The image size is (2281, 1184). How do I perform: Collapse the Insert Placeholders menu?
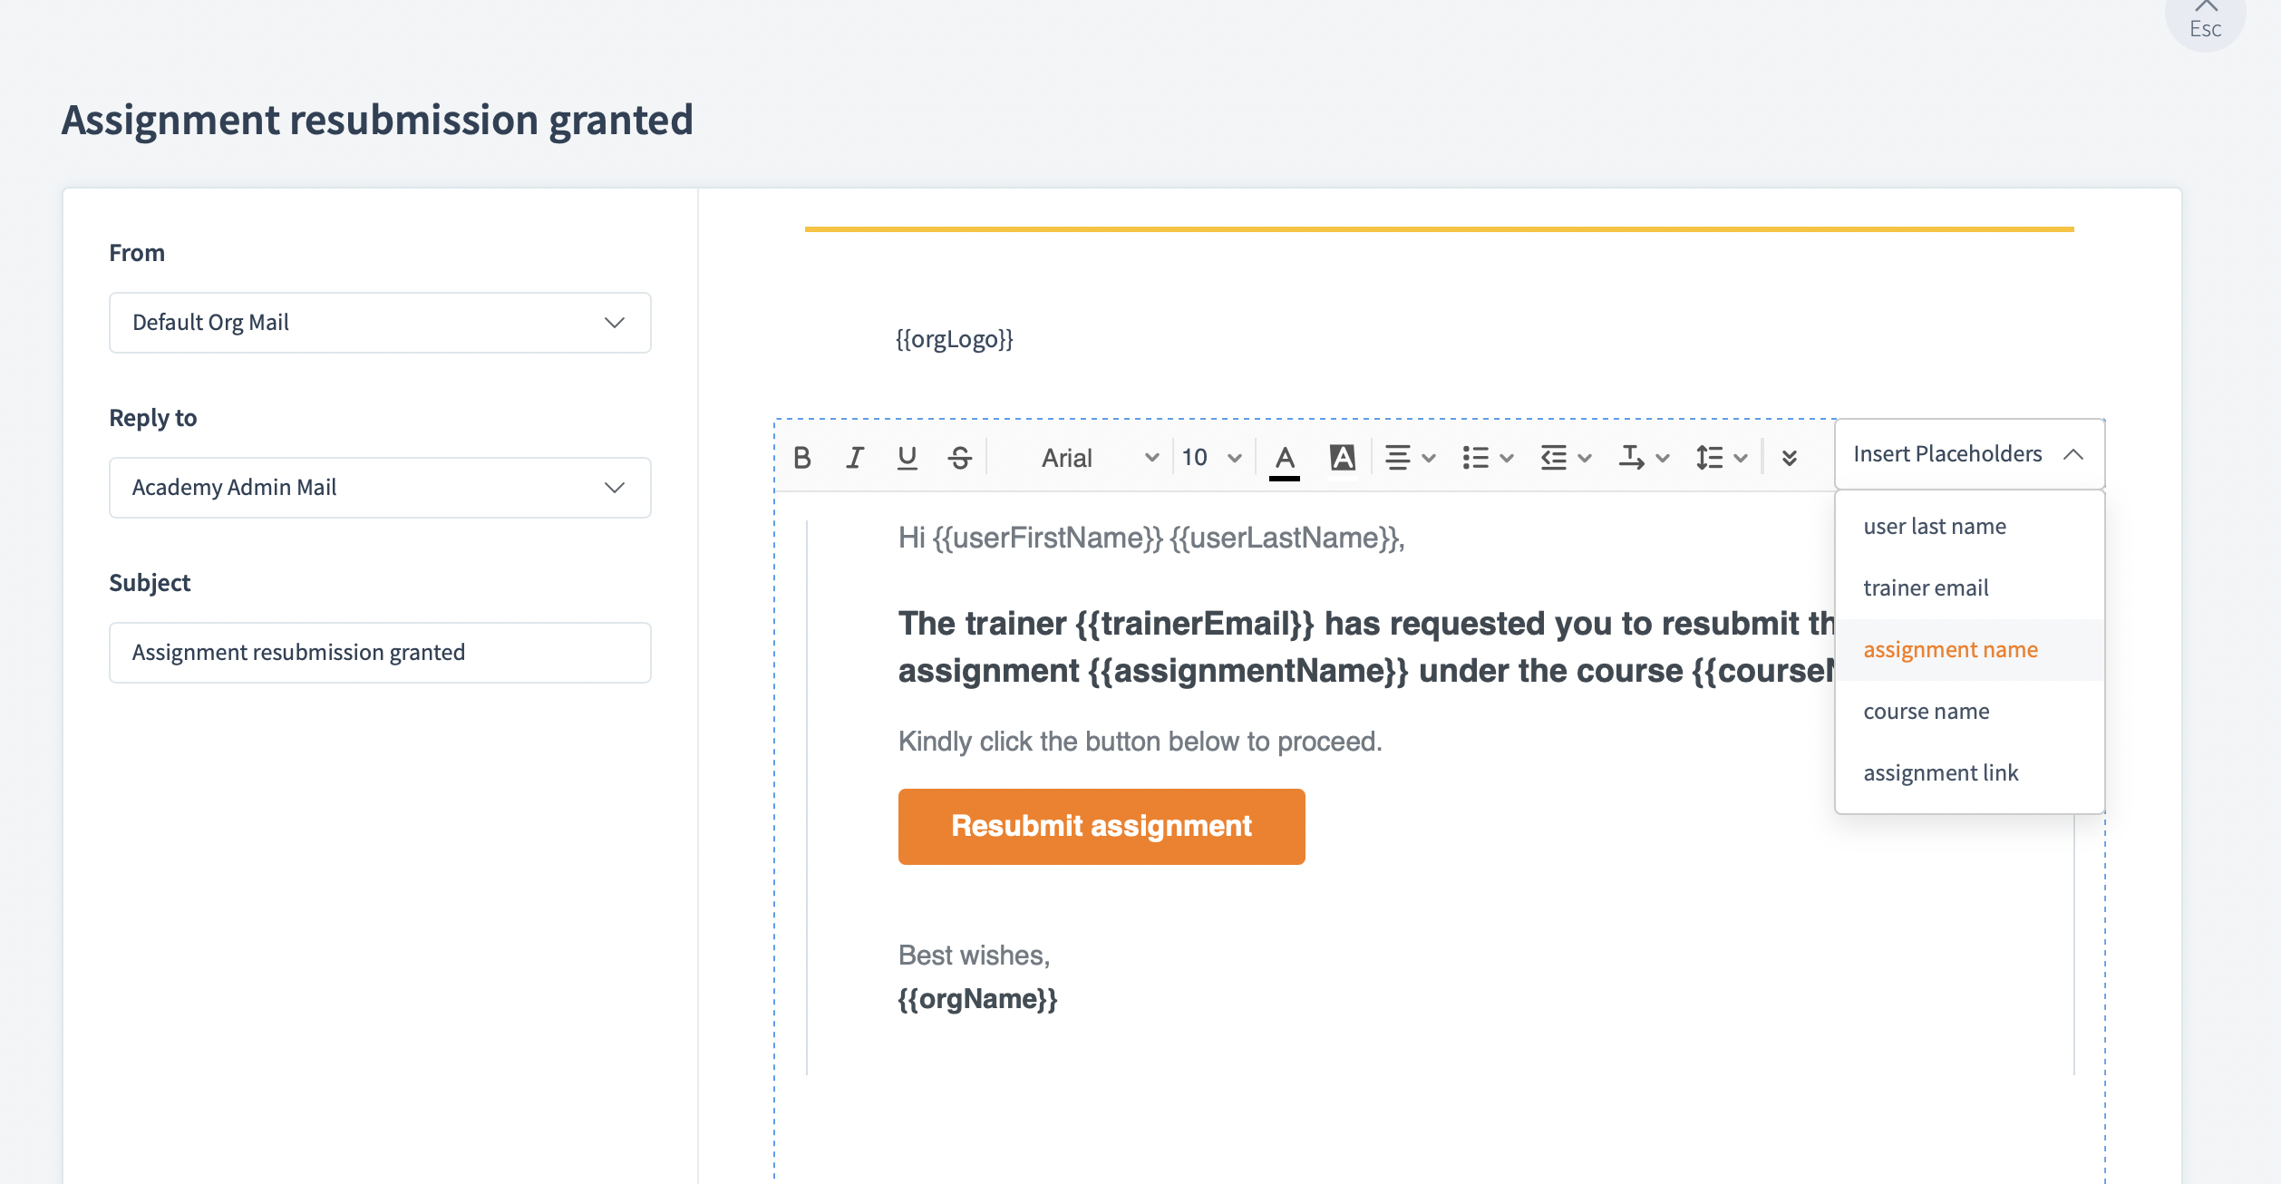click(1969, 454)
